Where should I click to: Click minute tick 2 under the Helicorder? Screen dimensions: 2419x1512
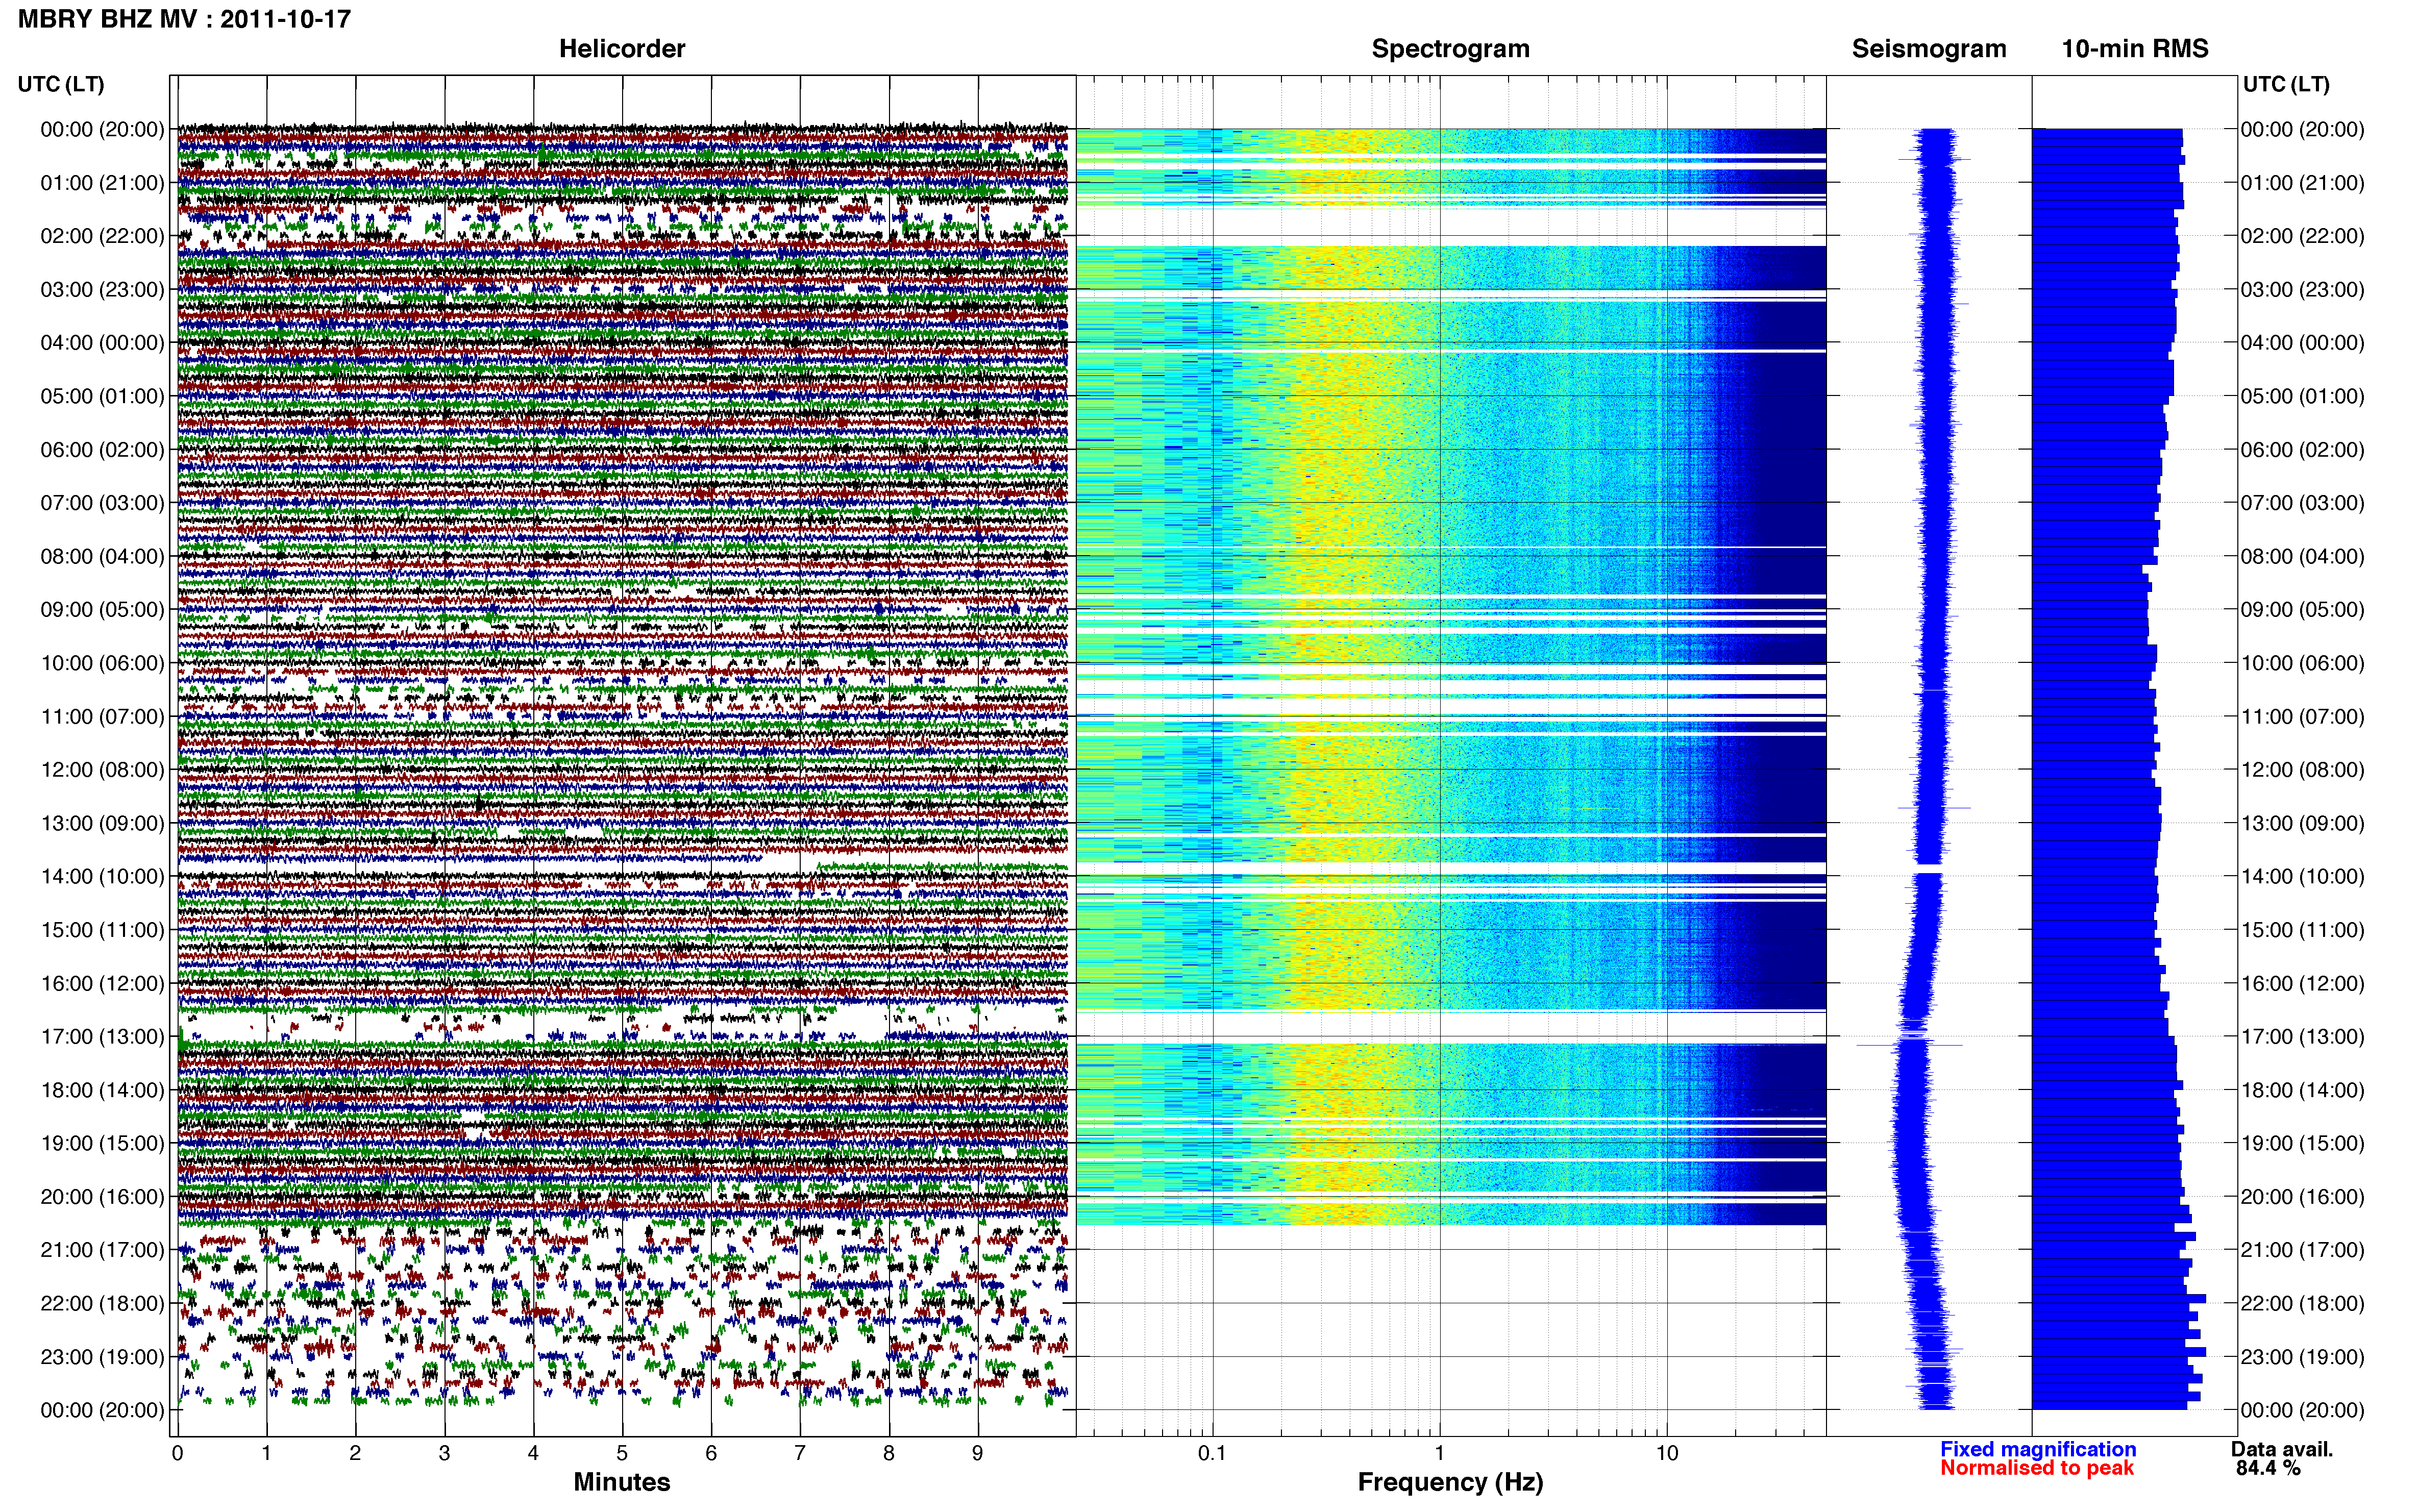point(355,1453)
